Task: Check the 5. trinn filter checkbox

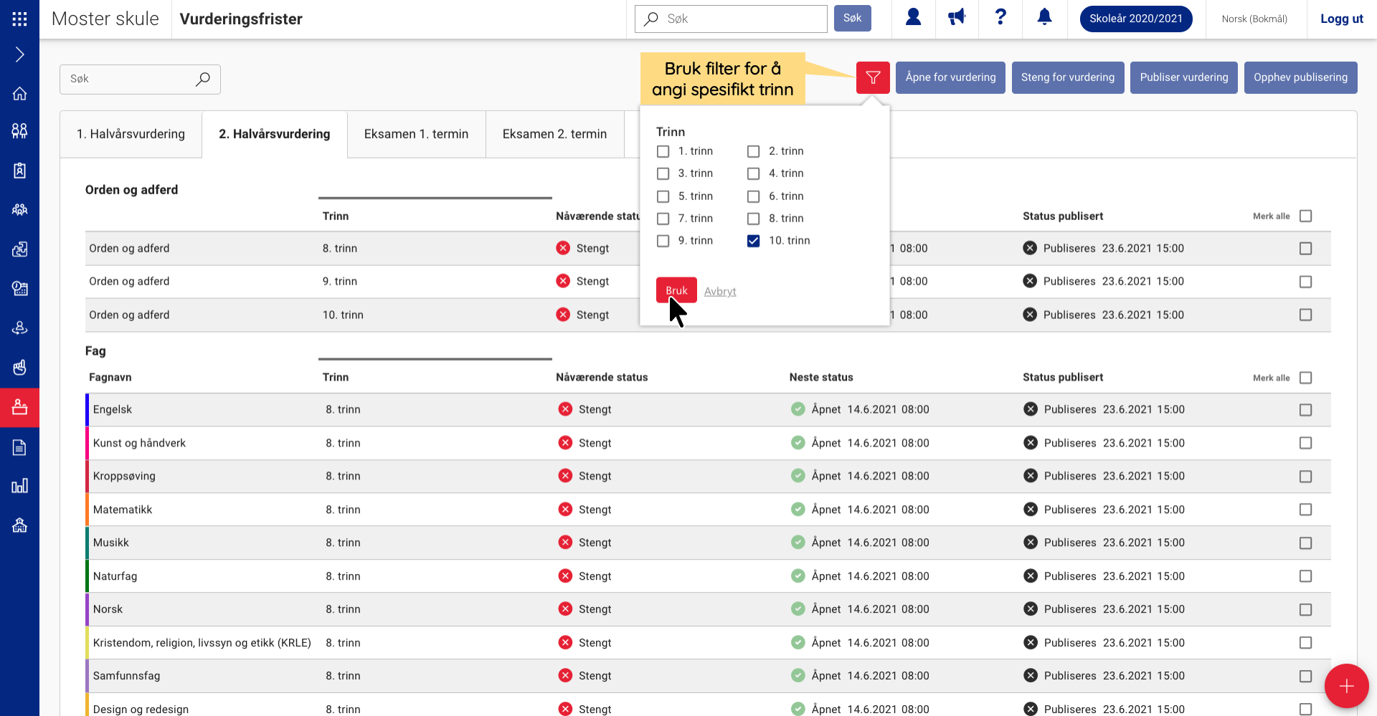Action: (663, 196)
